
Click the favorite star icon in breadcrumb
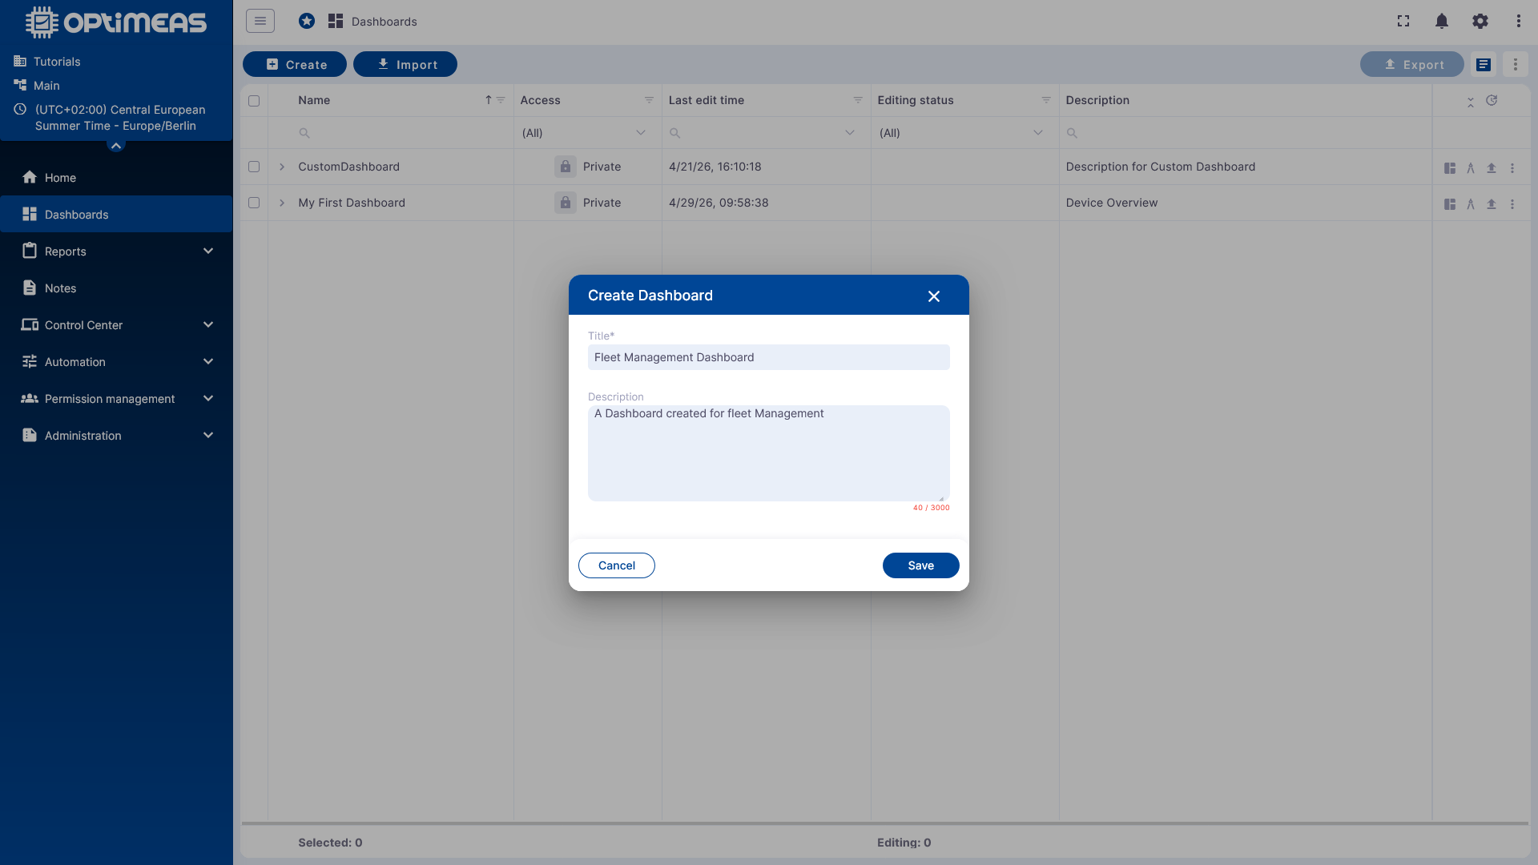tap(307, 21)
